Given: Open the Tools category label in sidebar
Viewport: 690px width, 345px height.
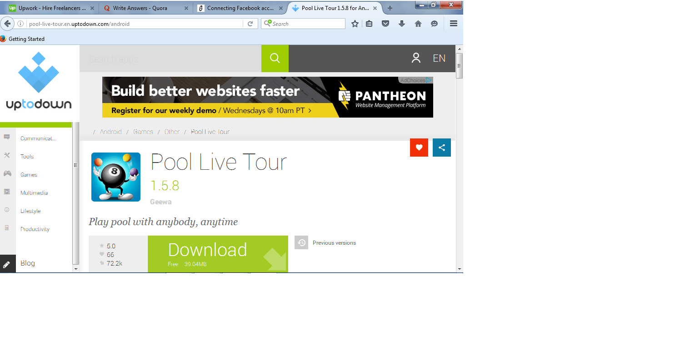Looking at the screenshot, I should pyautogui.click(x=27, y=157).
